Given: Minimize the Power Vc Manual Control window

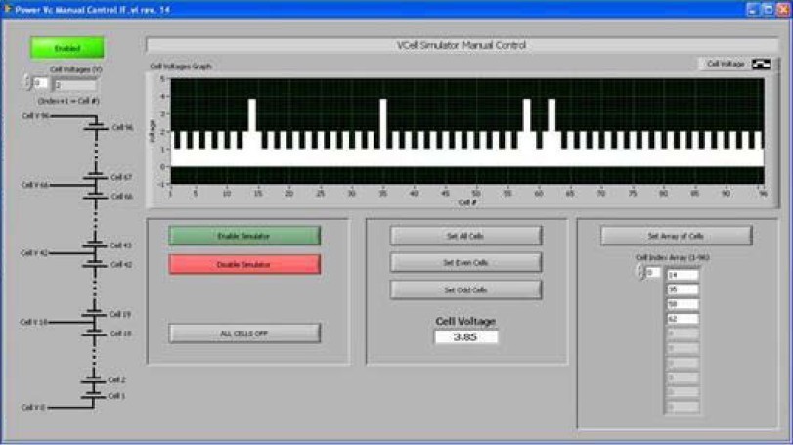Looking at the screenshot, I should tap(753, 8).
